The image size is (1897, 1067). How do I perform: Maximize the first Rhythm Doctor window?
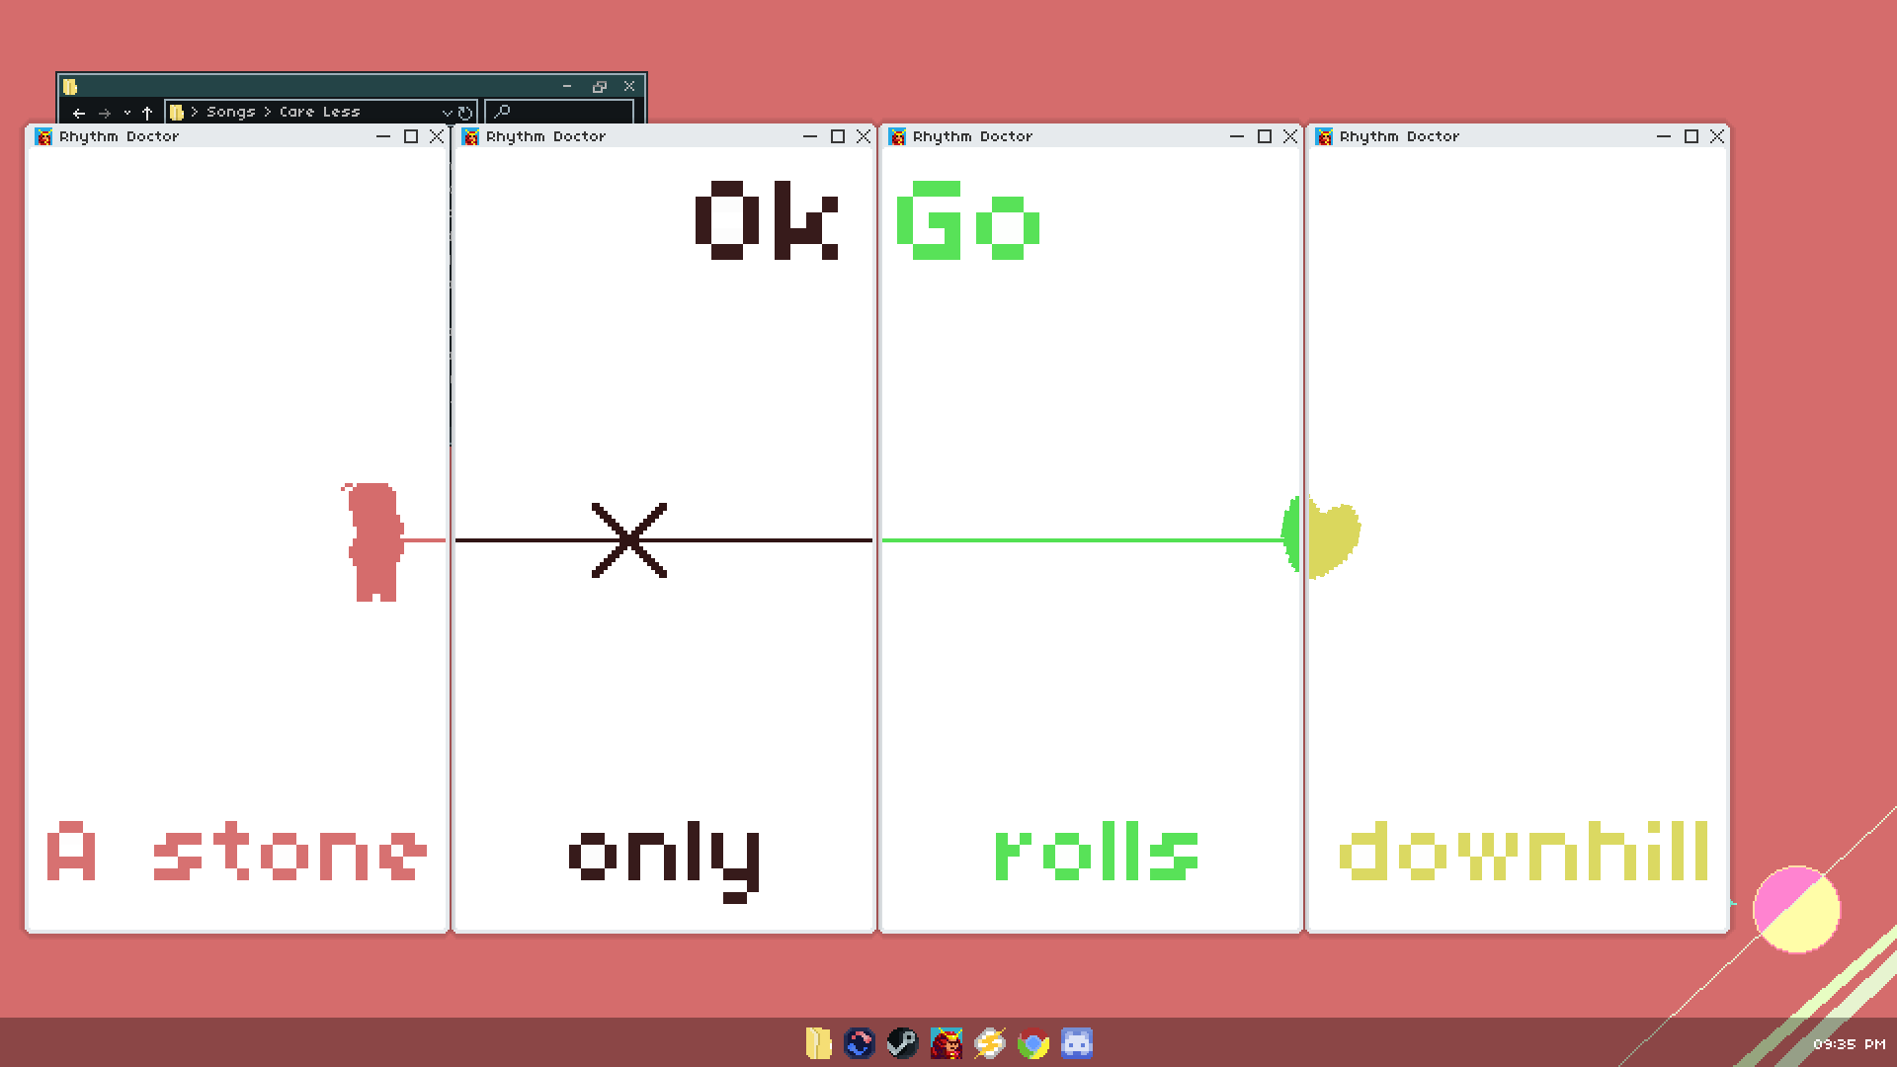(x=411, y=136)
